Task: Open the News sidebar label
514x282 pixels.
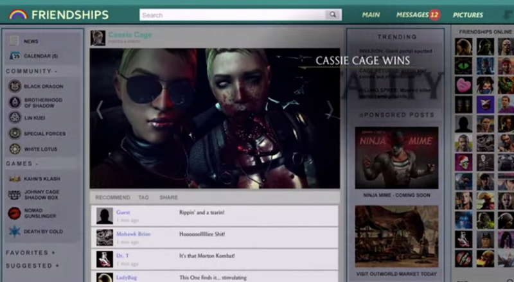Action: coord(31,41)
